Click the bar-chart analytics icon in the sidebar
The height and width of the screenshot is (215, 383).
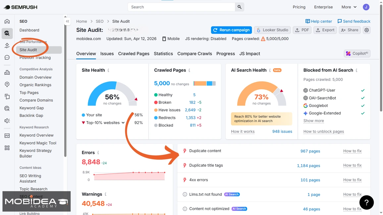[x=7, y=72]
